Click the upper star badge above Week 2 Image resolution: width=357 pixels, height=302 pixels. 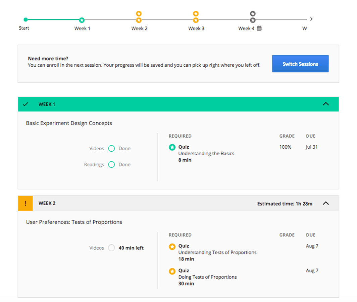[x=139, y=14]
